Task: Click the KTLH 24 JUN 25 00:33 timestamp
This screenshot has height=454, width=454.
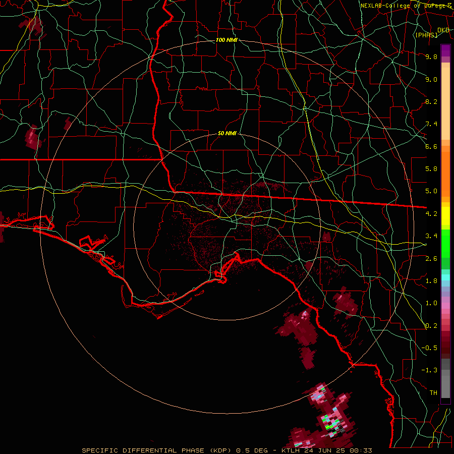Action: [x=326, y=450]
